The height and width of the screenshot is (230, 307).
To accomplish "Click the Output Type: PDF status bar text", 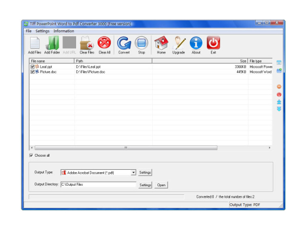I will click(244, 205).
